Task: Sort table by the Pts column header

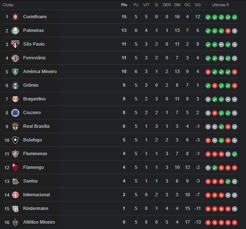Action: tap(124, 5)
